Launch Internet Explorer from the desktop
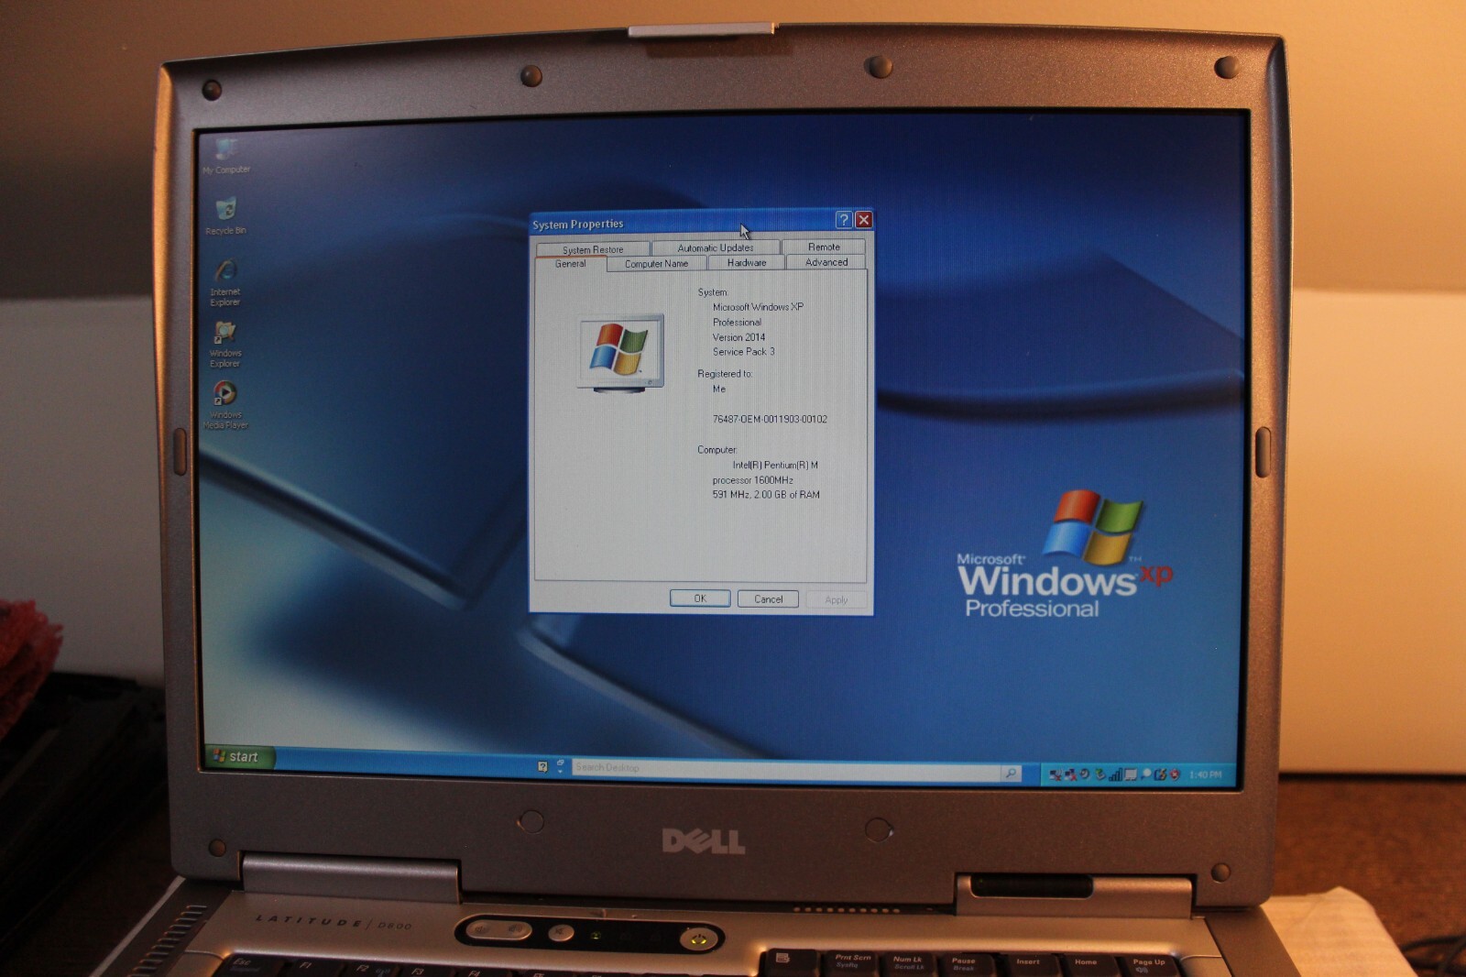Screen dimensions: 1466x977 [x=225, y=281]
